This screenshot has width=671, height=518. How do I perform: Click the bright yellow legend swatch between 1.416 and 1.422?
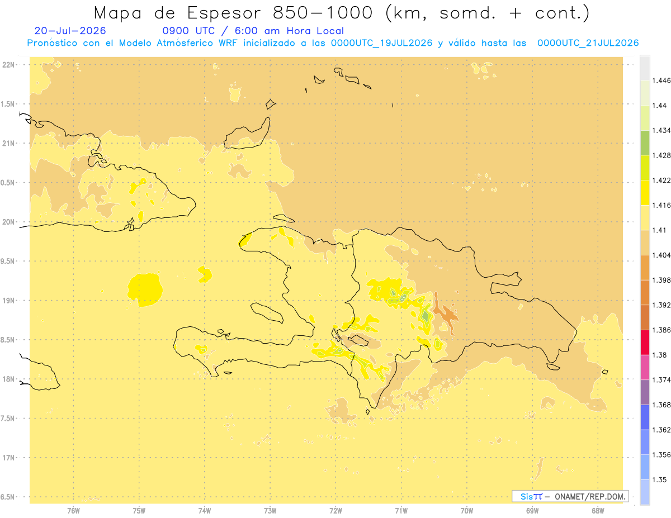[645, 193]
